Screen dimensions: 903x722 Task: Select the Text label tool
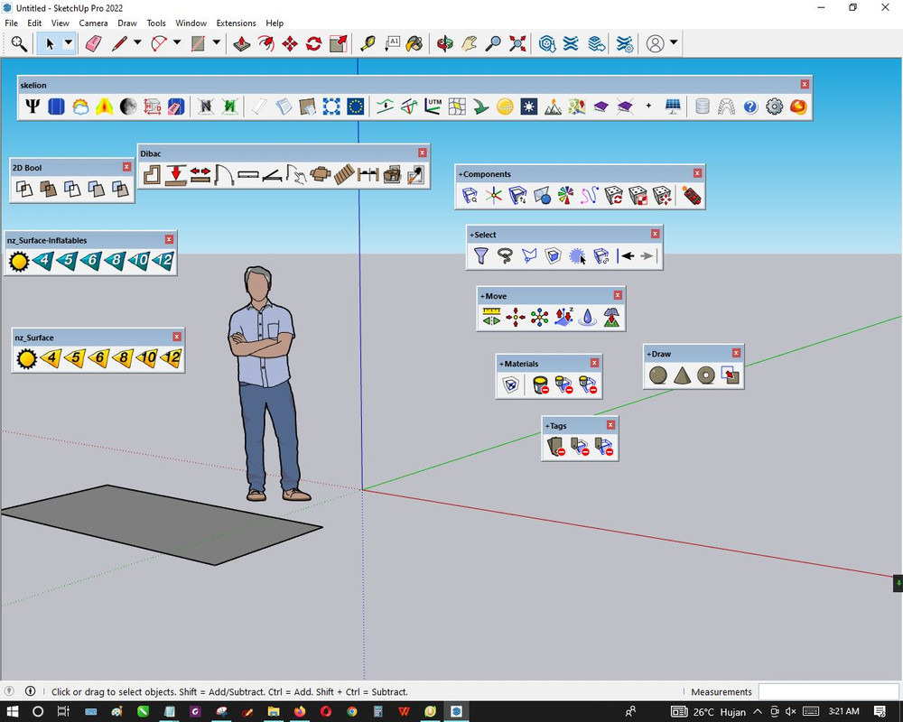(x=392, y=43)
